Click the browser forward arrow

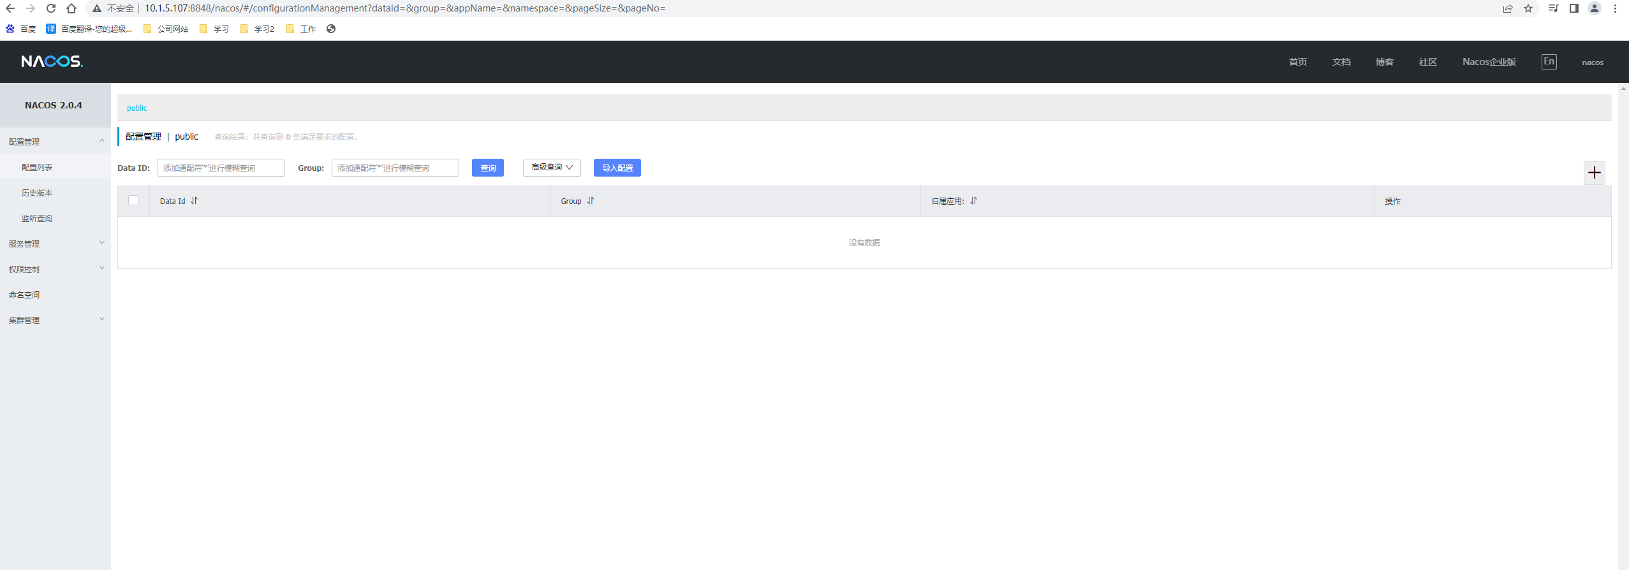(31, 8)
